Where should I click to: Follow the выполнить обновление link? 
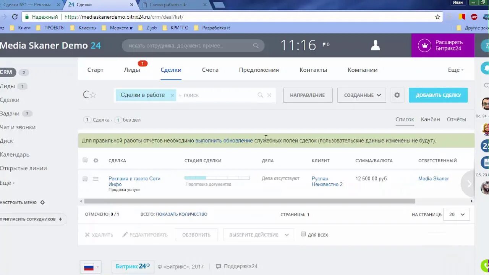click(224, 141)
